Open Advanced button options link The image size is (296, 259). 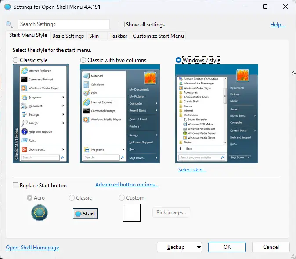[x=127, y=185]
